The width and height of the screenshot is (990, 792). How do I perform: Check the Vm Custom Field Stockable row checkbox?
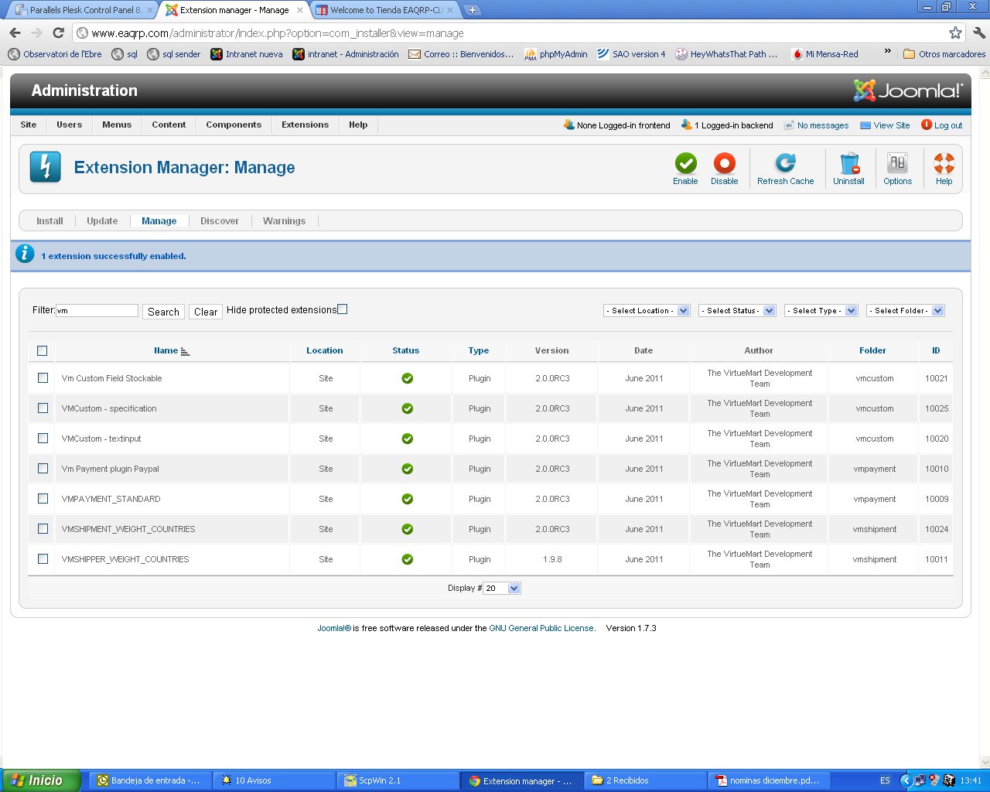click(x=43, y=378)
